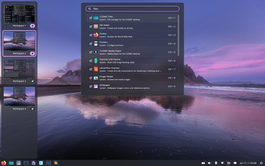Select the Workspace 2 thumbnail
Screen dimensions: 265x166
[19, 41]
